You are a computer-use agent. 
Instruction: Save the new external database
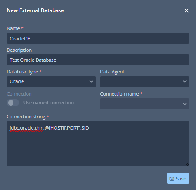178,179
